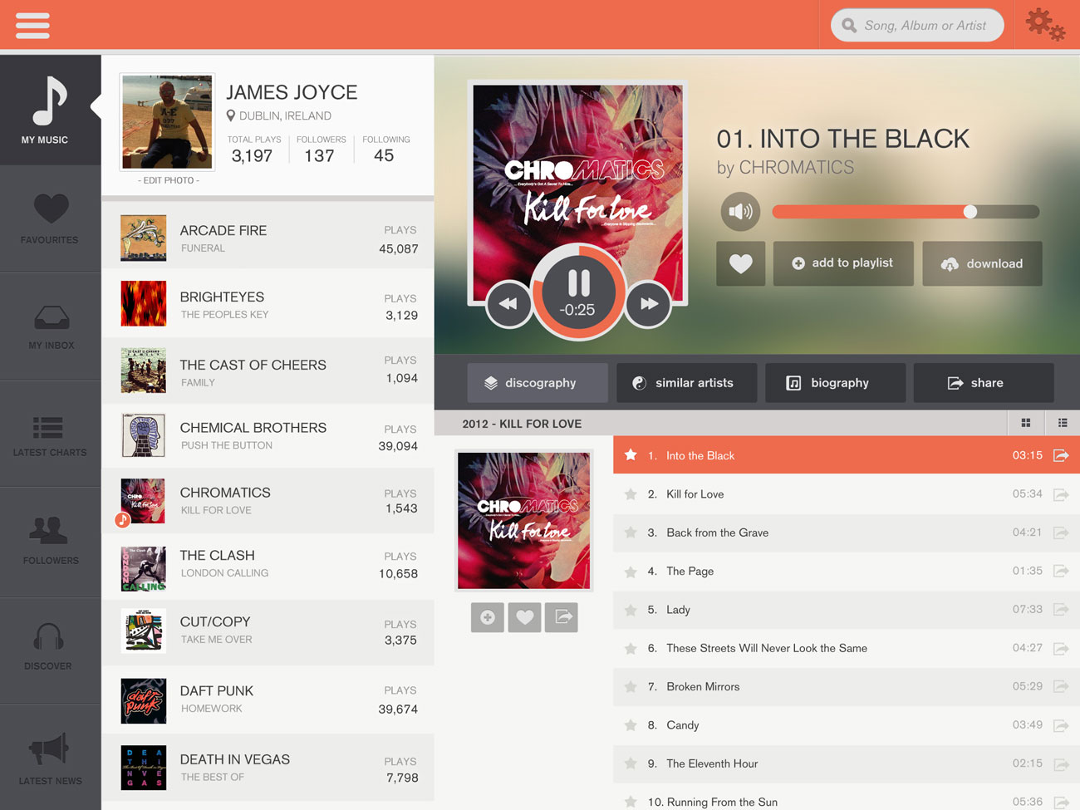Skip to previous track
Screen dimensions: 1080x810
pos(508,303)
